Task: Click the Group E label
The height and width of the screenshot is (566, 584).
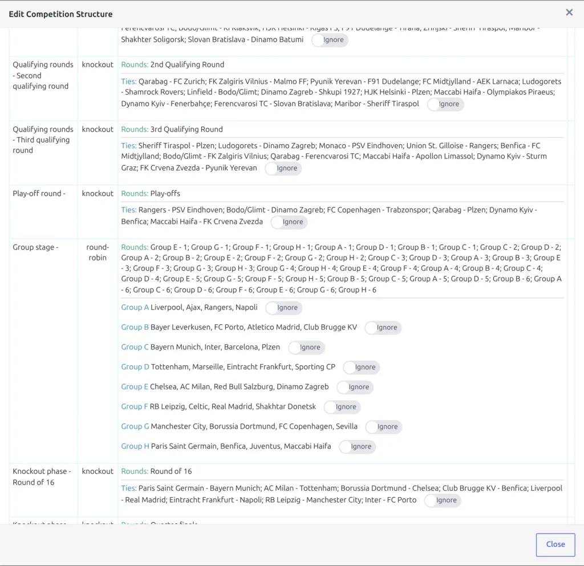Action: click(135, 386)
